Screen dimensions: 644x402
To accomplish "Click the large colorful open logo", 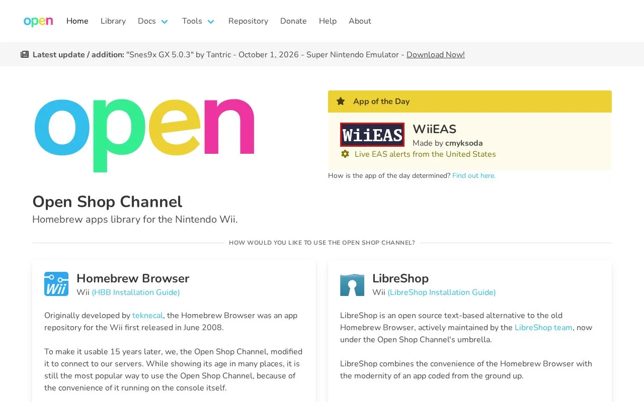I will click(x=144, y=135).
